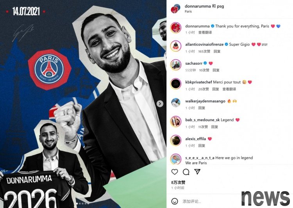Open the kbkprivatechef profile picture
Image resolution: width=293 pixels, height=208 pixels.
pyautogui.click(x=176, y=83)
